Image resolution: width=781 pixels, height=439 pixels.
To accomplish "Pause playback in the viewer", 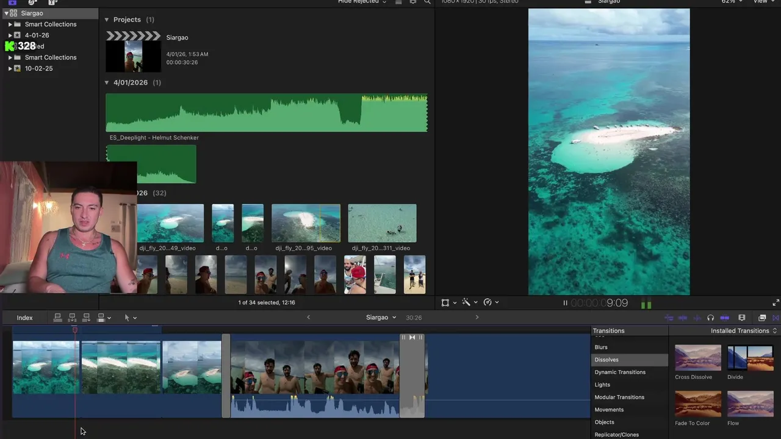I will (565, 303).
